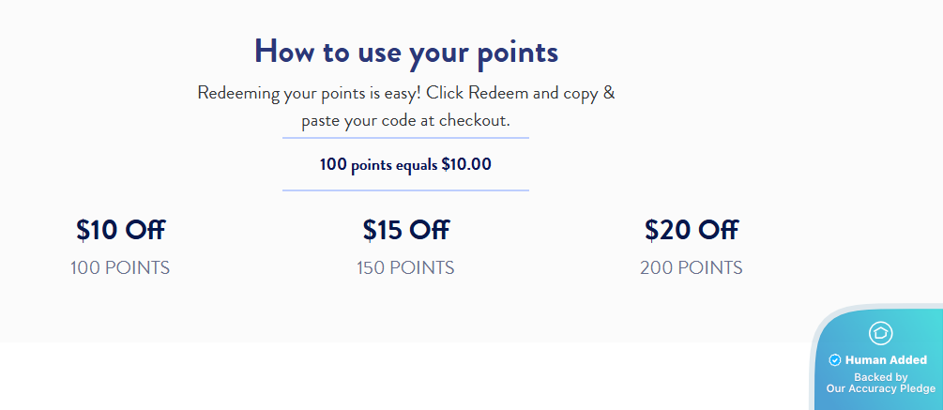Click the 'paste your code at checkout' line

pyautogui.click(x=405, y=121)
